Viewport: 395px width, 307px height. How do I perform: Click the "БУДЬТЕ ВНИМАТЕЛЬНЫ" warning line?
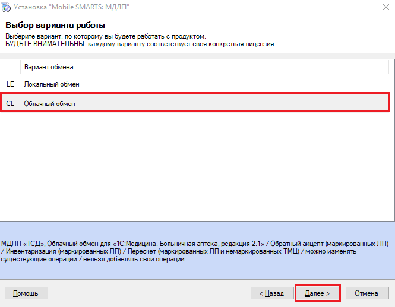pyautogui.click(x=141, y=44)
